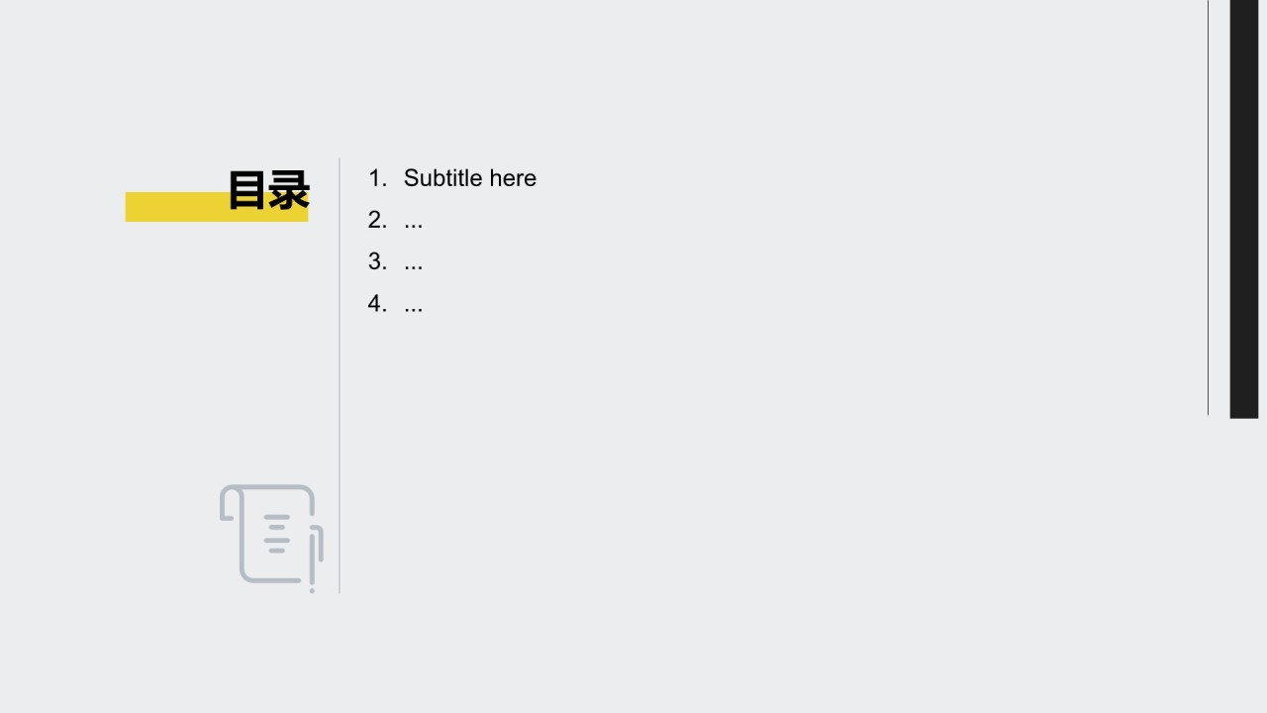Select the list number '2.'
The width and height of the screenshot is (1267, 713).
pyautogui.click(x=377, y=220)
